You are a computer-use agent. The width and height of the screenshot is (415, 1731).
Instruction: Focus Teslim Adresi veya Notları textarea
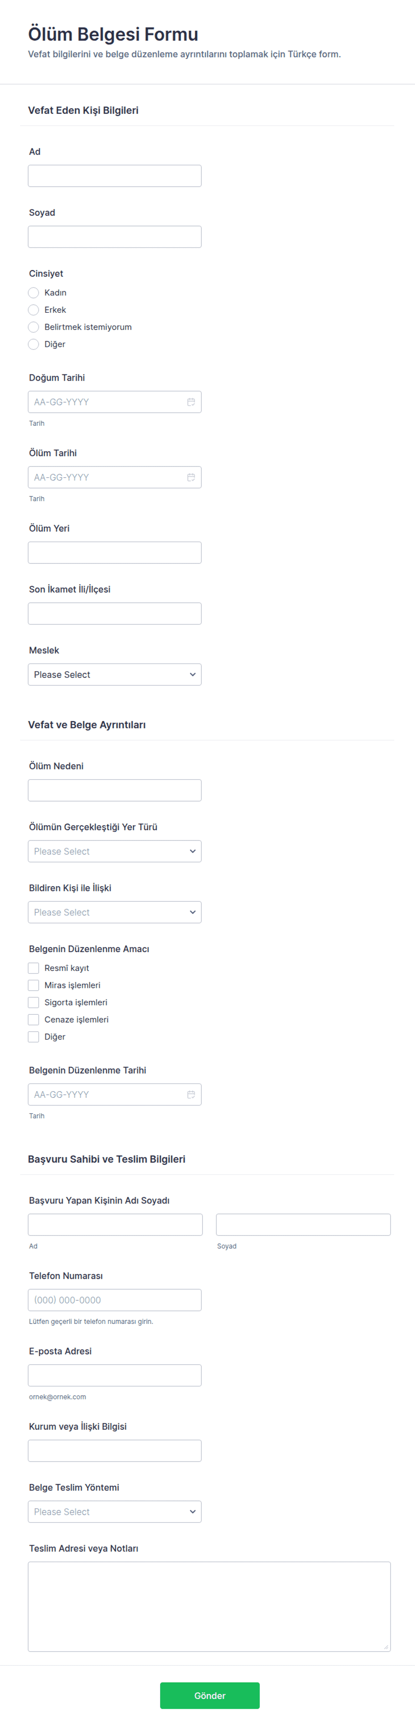(x=209, y=1606)
